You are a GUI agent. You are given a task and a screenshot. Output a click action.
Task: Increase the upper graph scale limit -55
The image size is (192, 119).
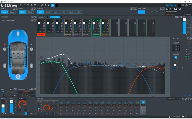pos(179,46)
